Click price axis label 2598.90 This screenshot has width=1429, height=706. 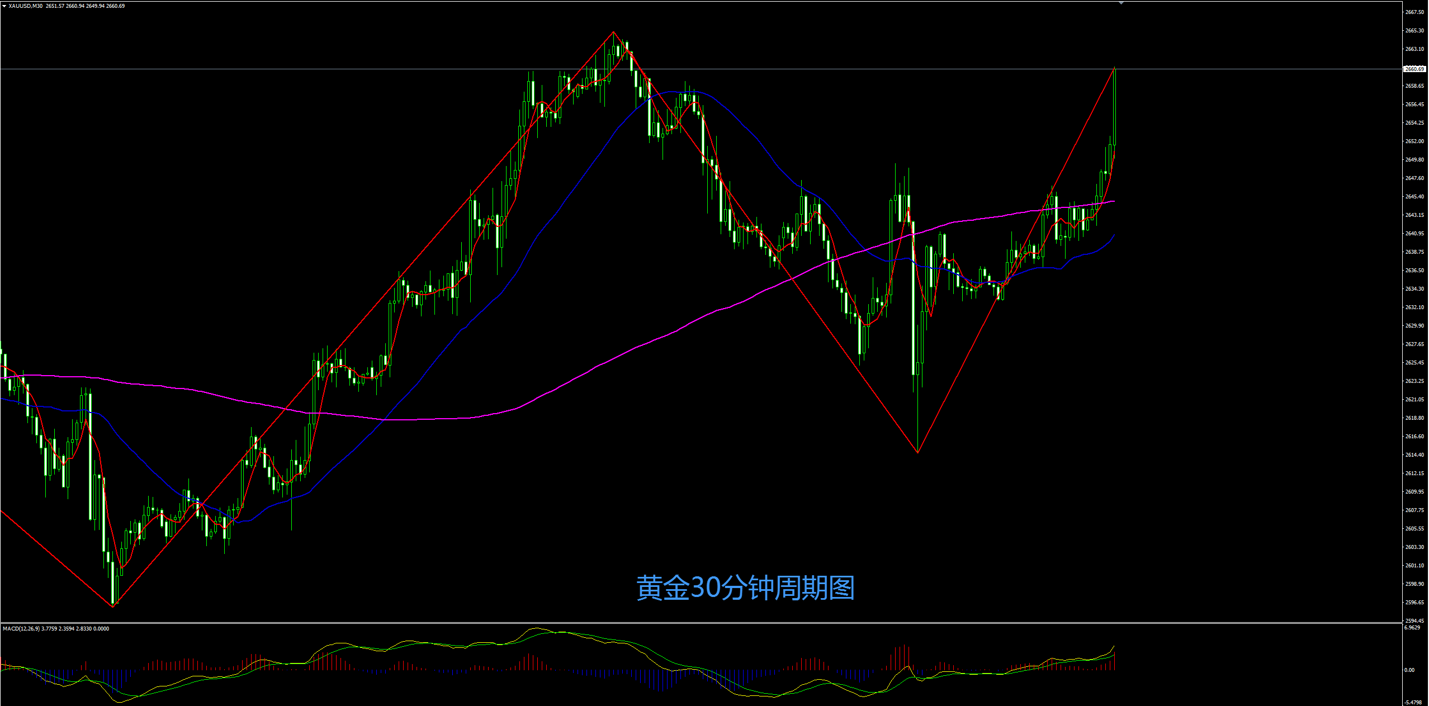coord(1414,584)
